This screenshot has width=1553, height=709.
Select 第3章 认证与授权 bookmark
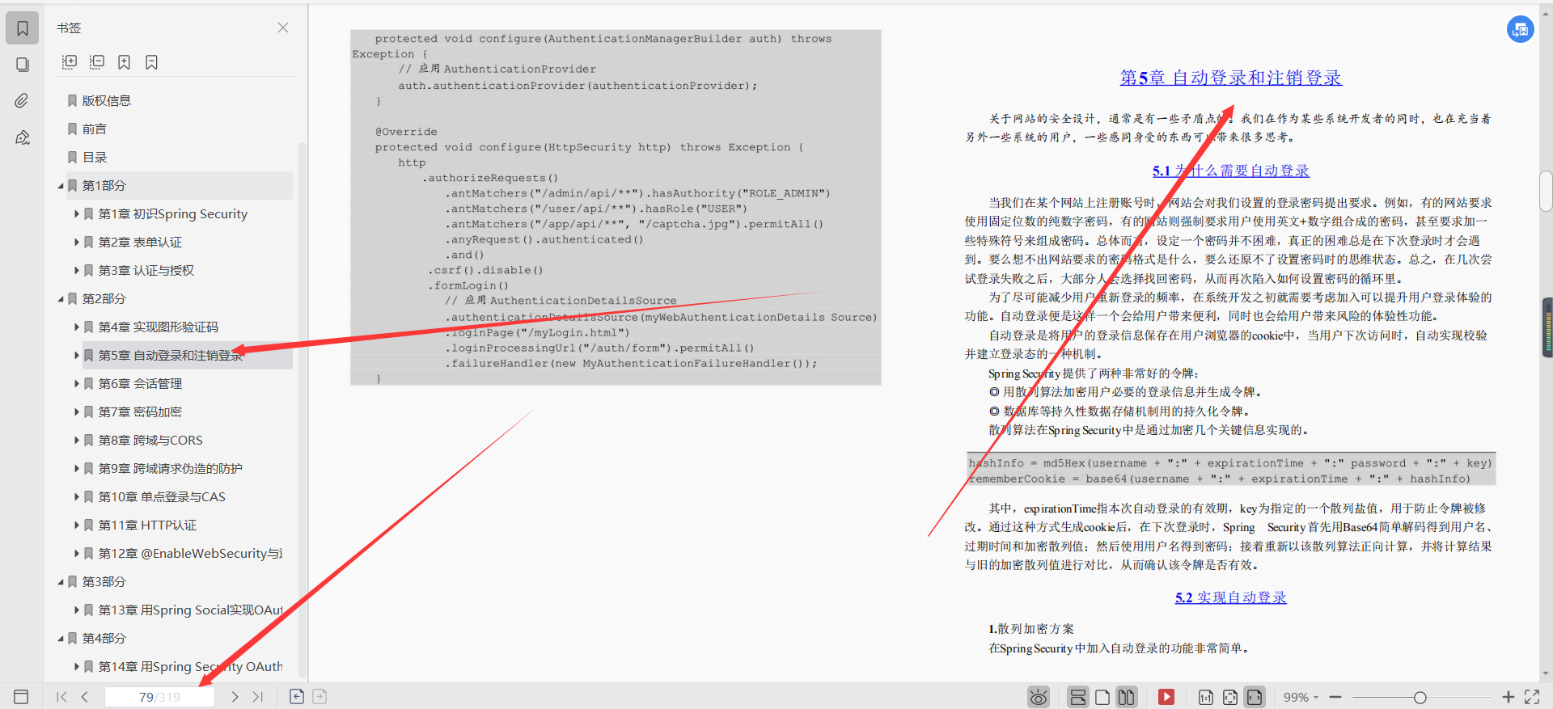(146, 271)
